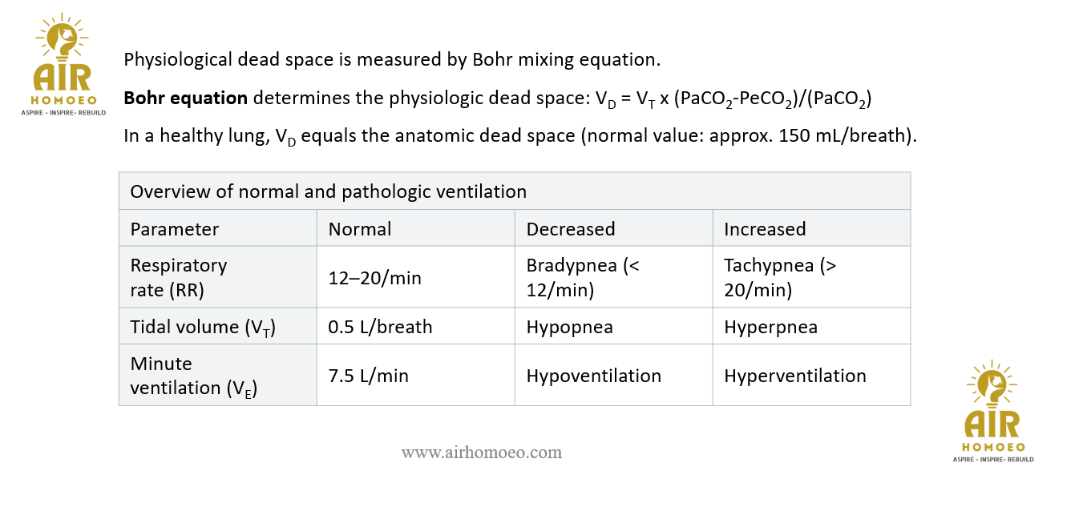Click the "Hypoventilation" cell
Viewport: 1083px width, 511px height.
click(x=593, y=376)
